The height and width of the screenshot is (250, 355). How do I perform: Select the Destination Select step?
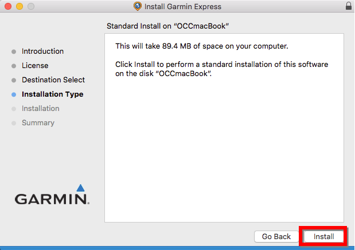point(53,80)
